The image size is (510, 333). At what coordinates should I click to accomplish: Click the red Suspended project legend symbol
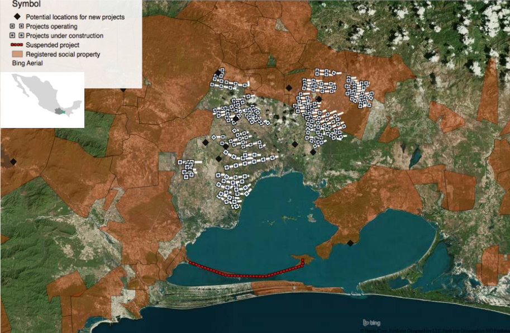16,45
